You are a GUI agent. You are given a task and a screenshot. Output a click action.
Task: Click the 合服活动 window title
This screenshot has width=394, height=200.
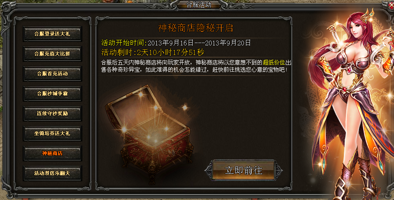click(199, 4)
